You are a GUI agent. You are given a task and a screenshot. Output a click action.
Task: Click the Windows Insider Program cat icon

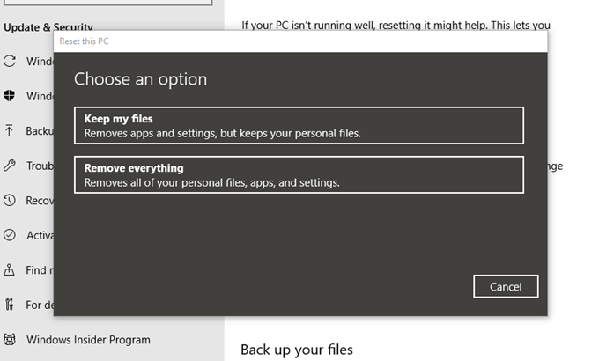(11, 340)
